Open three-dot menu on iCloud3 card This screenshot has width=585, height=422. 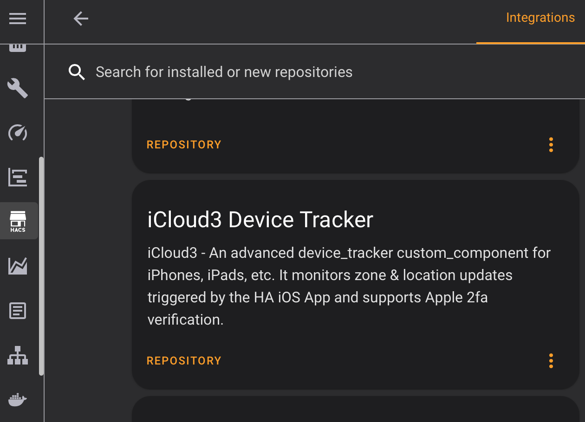pos(551,361)
